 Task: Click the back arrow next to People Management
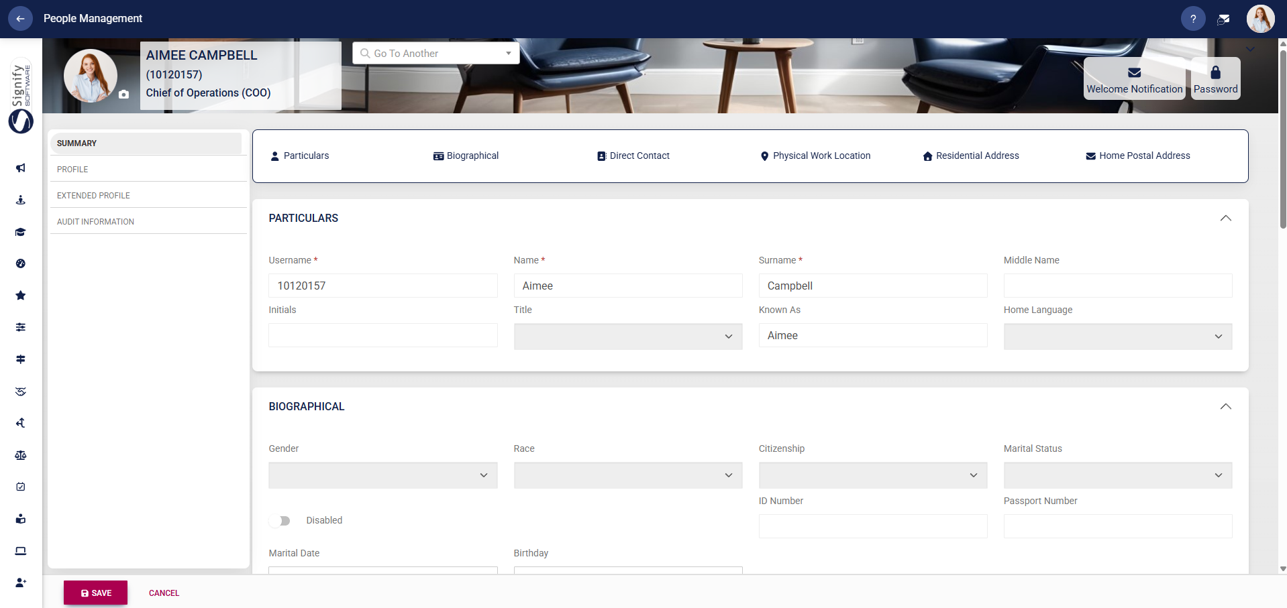19,18
